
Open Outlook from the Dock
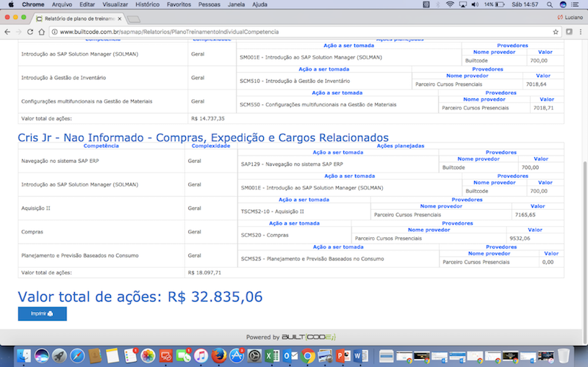[290, 355]
